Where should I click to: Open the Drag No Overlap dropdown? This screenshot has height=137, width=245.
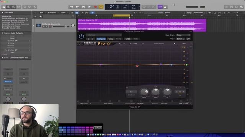click(199, 13)
